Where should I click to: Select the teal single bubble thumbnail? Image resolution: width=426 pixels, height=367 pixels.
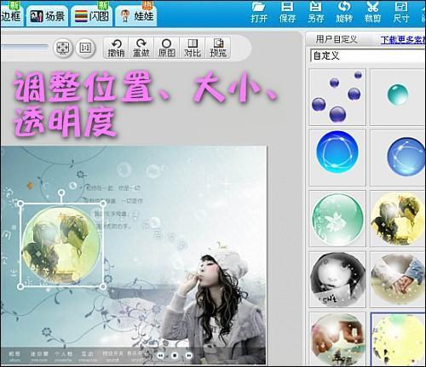pyautogui.click(x=398, y=96)
